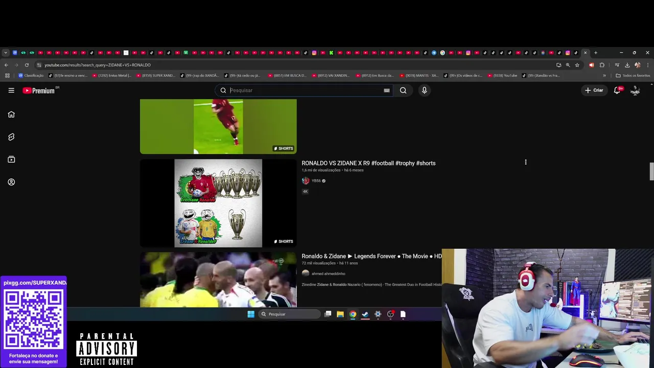Open the YouTube account avatar menu
The width and height of the screenshot is (654, 368).
635,90
